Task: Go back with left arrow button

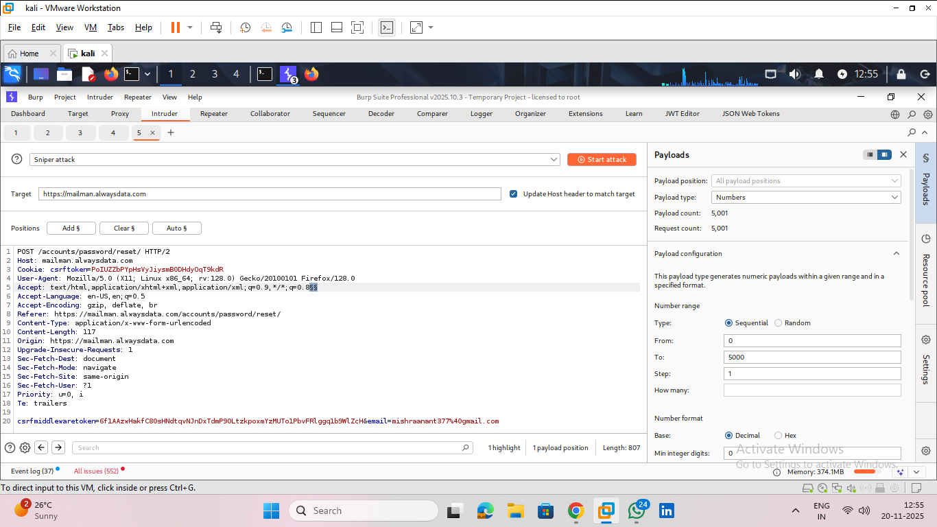Action: [x=41, y=447]
